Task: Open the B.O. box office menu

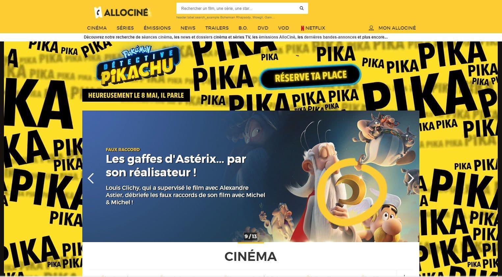Action: pyautogui.click(x=243, y=28)
